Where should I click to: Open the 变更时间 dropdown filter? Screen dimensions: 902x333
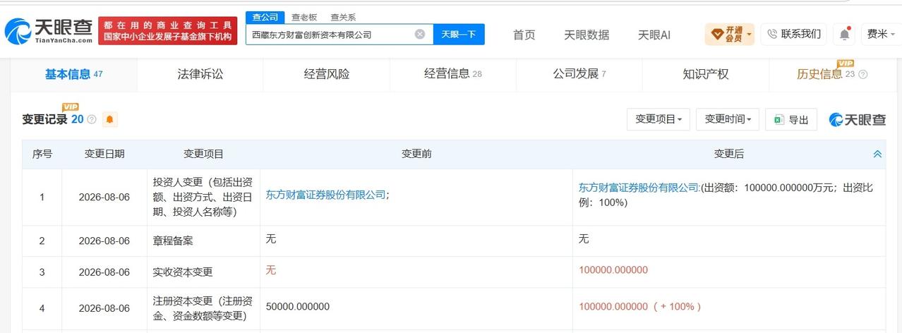coord(727,119)
